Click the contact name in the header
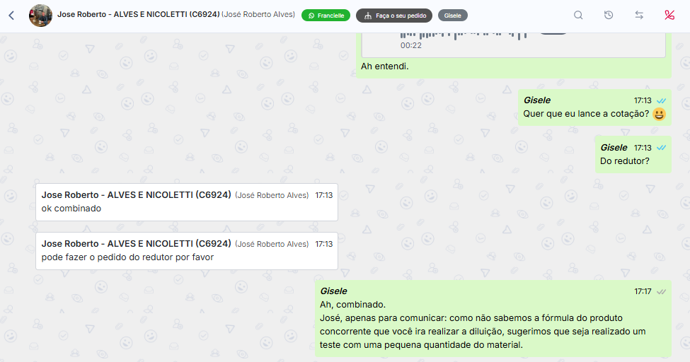690x362 pixels. [138, 15]
